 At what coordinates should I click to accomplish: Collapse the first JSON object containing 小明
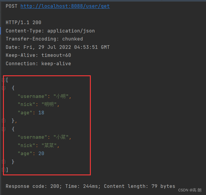[4, 88]
